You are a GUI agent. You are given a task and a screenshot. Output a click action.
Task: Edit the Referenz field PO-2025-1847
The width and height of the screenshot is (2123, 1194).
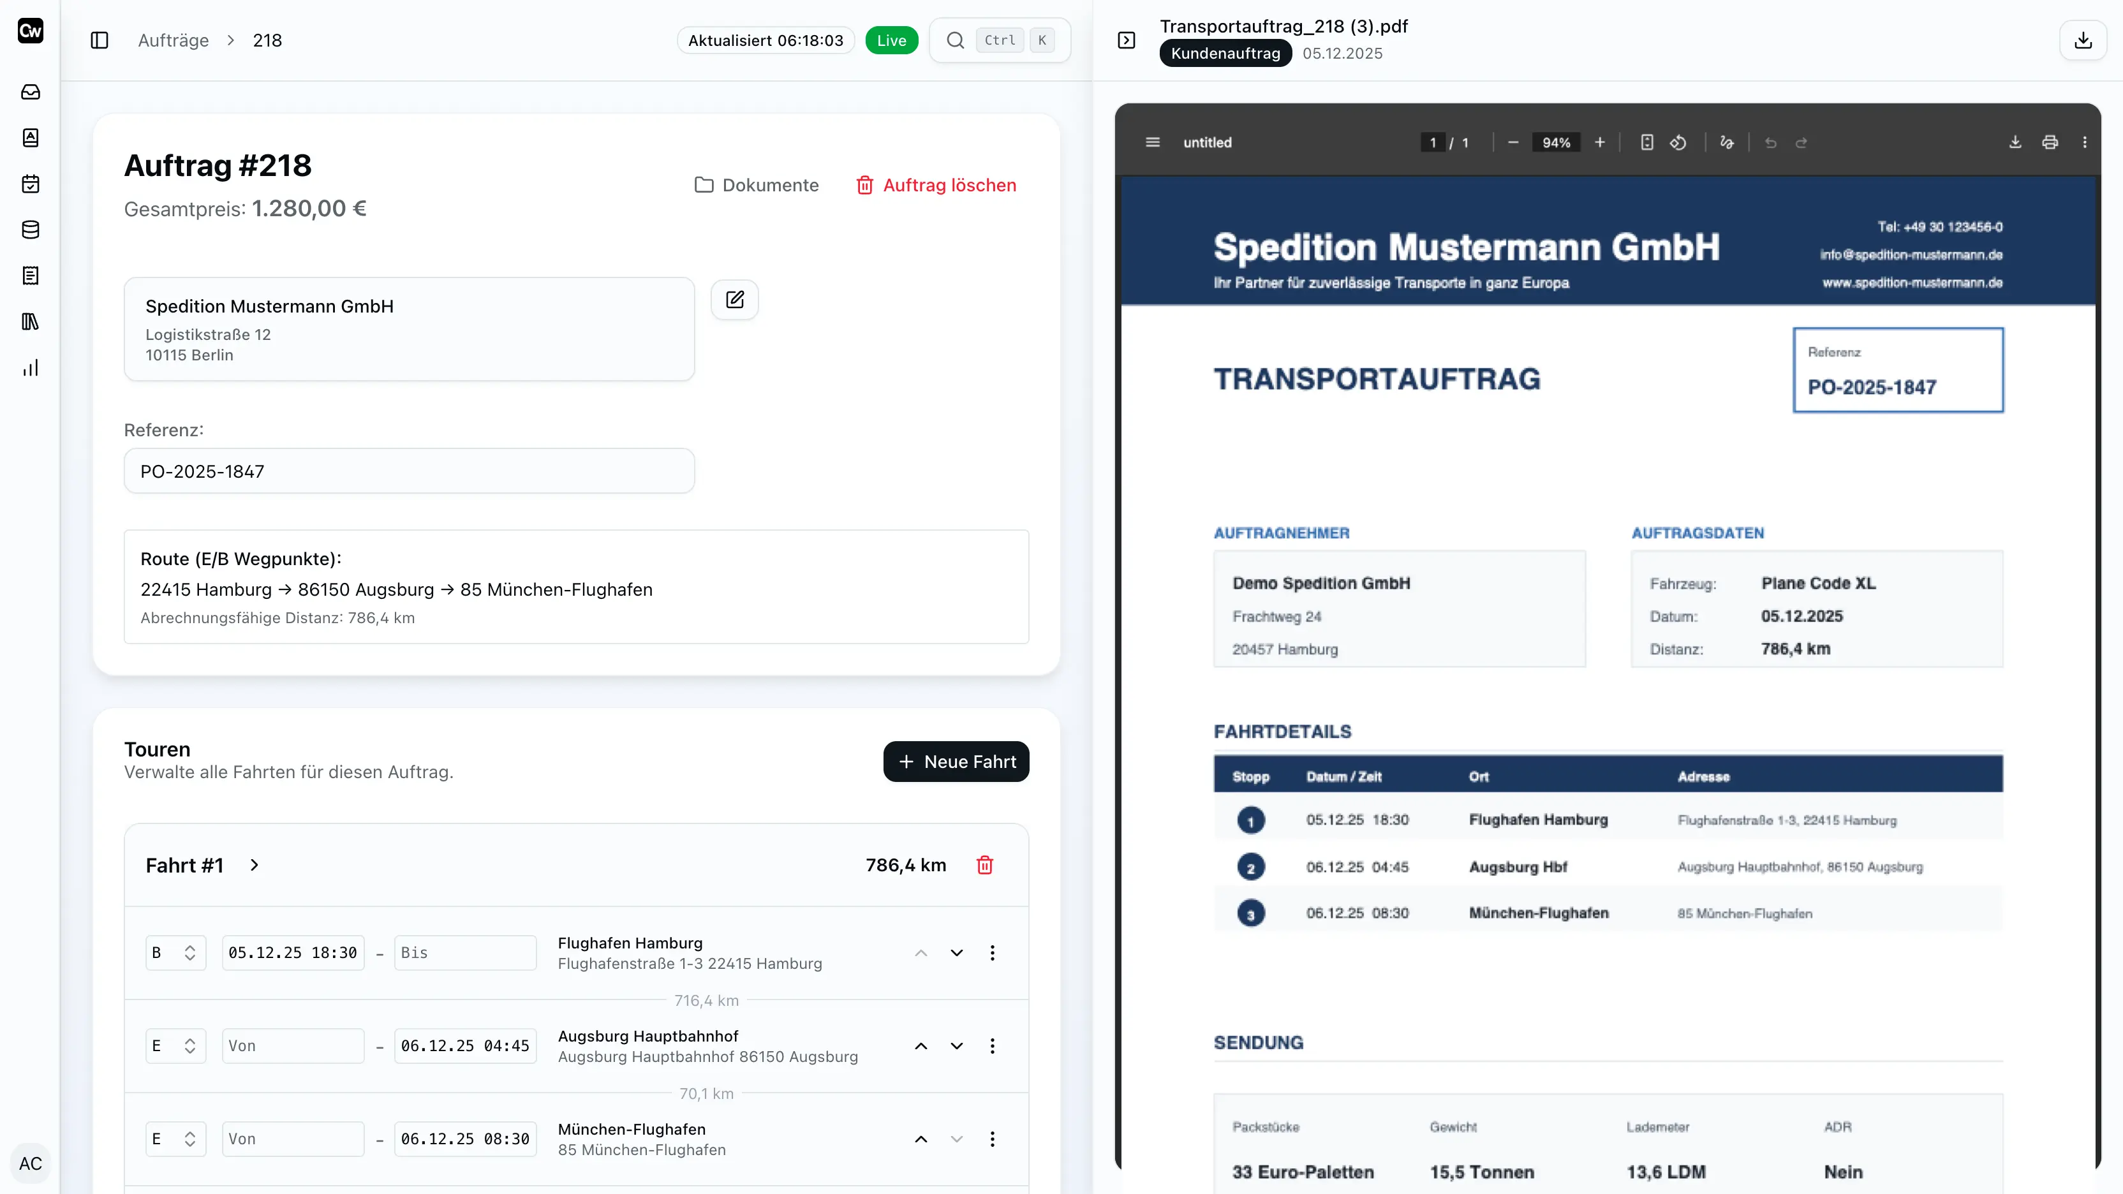[x=410, y=471]
